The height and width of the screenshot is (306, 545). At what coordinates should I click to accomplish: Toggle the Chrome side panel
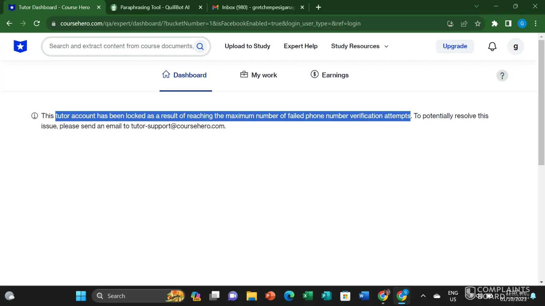508,24
